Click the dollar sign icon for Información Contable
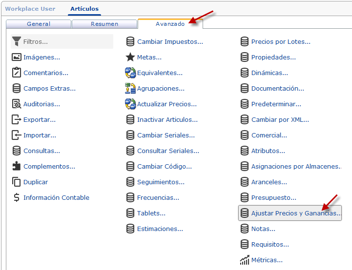The image size is (352, 270). click(x=17, y=197)
